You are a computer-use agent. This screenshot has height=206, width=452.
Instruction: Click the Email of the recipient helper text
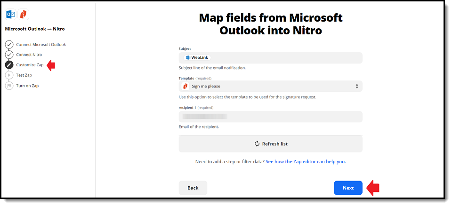[199, 127]
